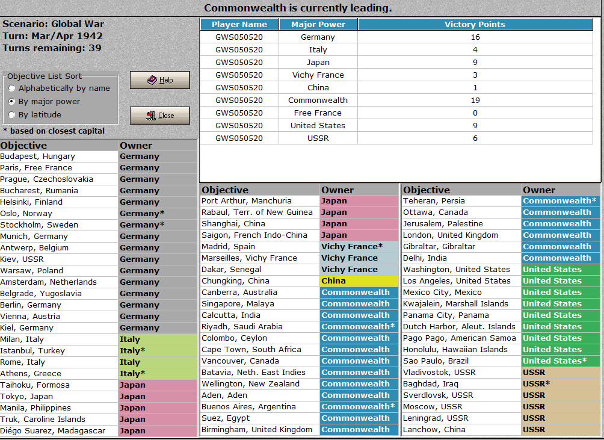Click Buenos Aires, Argentina objective
Image resolution: width=604 pixels, height=440 pixels.
coord(260,406)
